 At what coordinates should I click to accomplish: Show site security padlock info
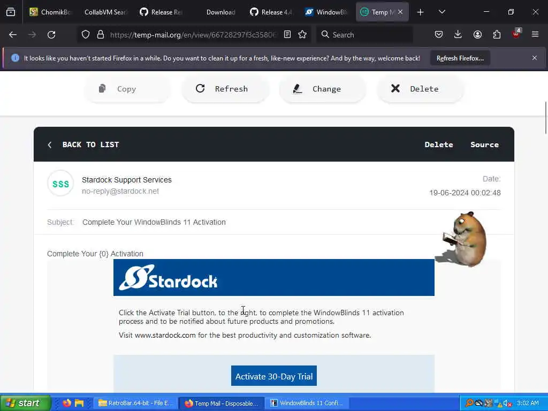[x=101, y=35]
